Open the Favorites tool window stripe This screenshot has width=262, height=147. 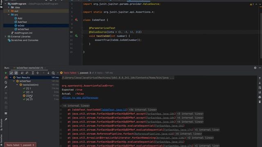(1, 140)
